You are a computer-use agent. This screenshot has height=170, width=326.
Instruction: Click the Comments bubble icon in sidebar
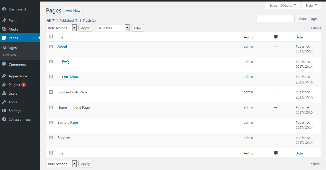[4, 65]
